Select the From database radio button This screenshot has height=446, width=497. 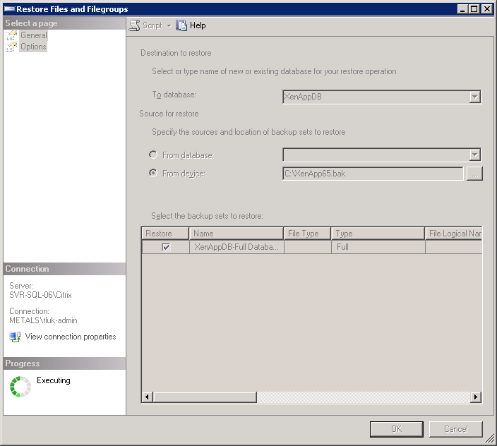(x=153, y=155)
